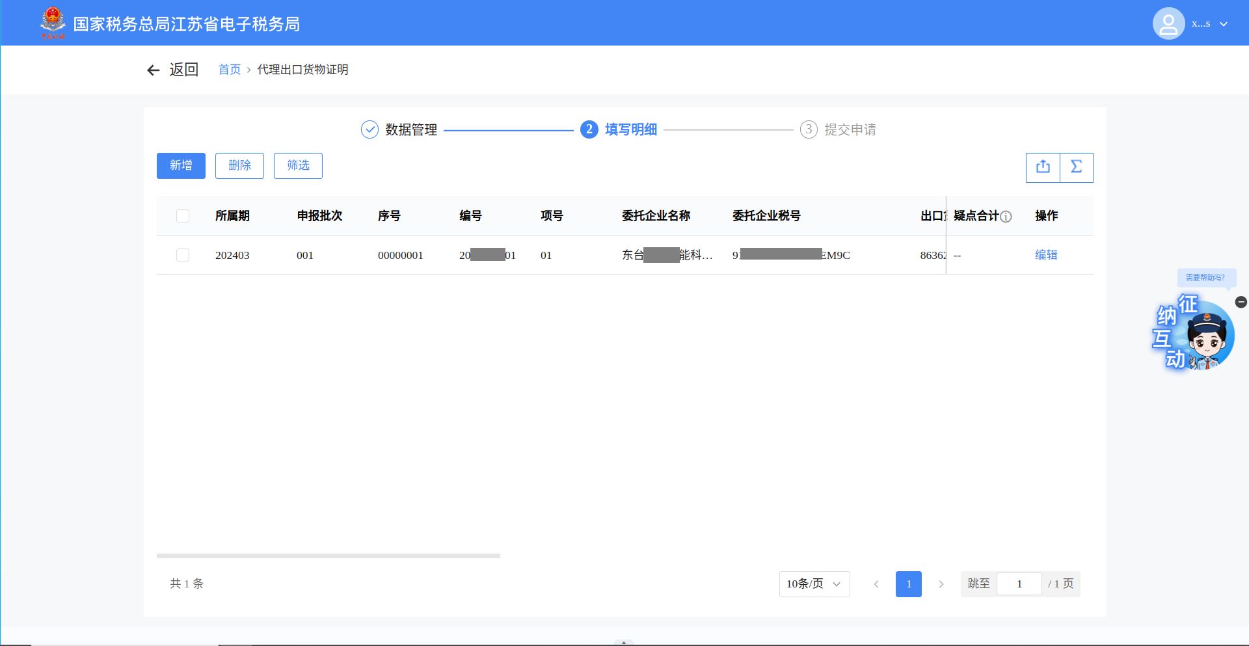Click the 首页 breadcrumb link

[x=229, y=70]
